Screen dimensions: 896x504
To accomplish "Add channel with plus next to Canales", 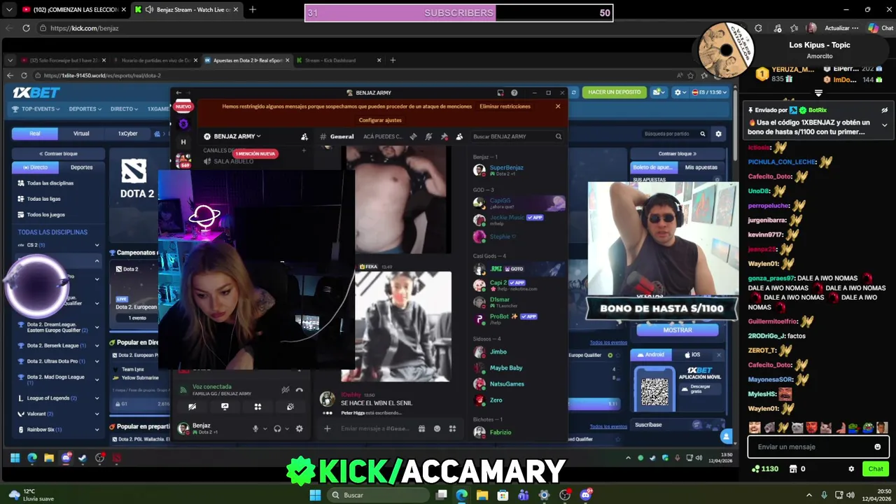I will tap(304, 150).
